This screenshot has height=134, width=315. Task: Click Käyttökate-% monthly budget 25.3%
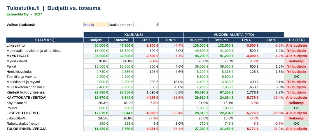pos(96,103)
